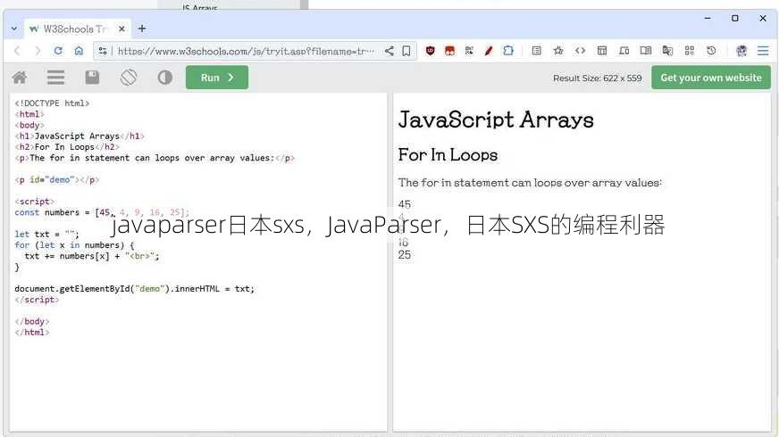This screenshot has width=779, height=437.
Task: Toggle reading view book icon
Action: (645, 51)
